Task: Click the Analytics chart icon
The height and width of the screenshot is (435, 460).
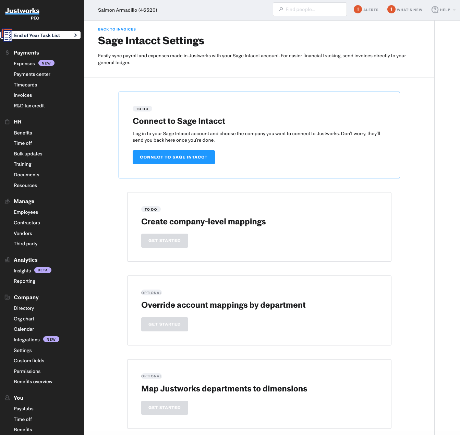Action: (x=7, y=260)
